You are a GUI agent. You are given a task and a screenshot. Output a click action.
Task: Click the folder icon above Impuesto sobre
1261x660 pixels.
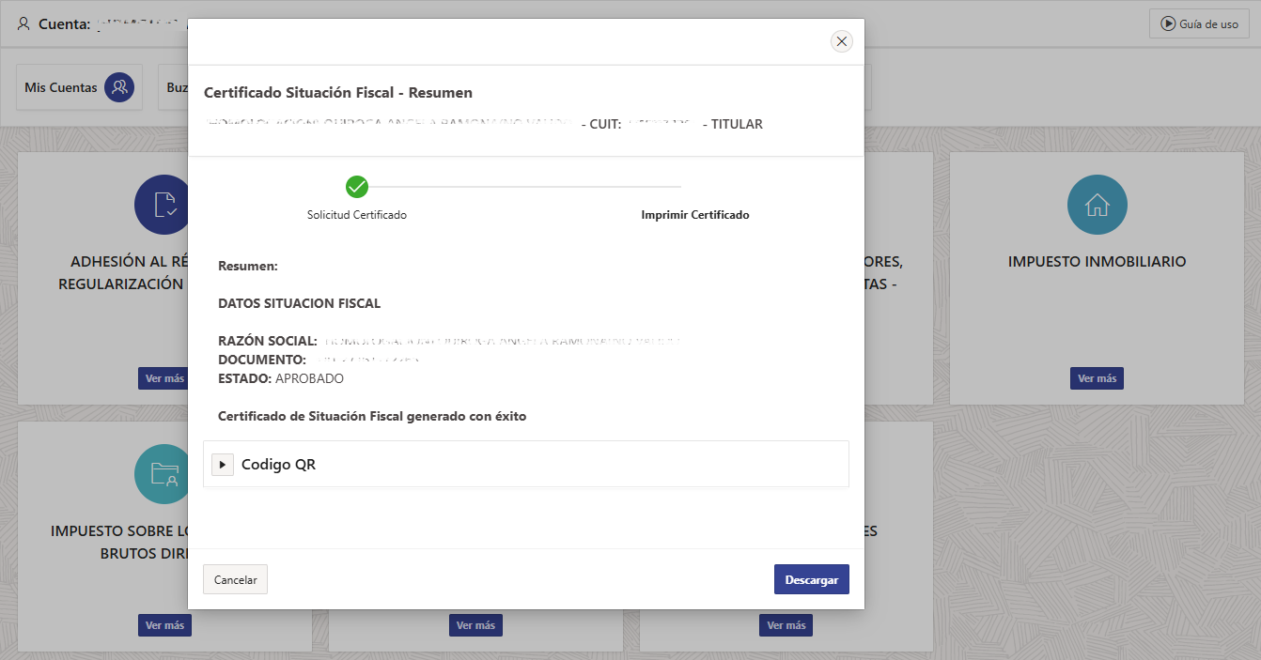(x=163, y=474)
